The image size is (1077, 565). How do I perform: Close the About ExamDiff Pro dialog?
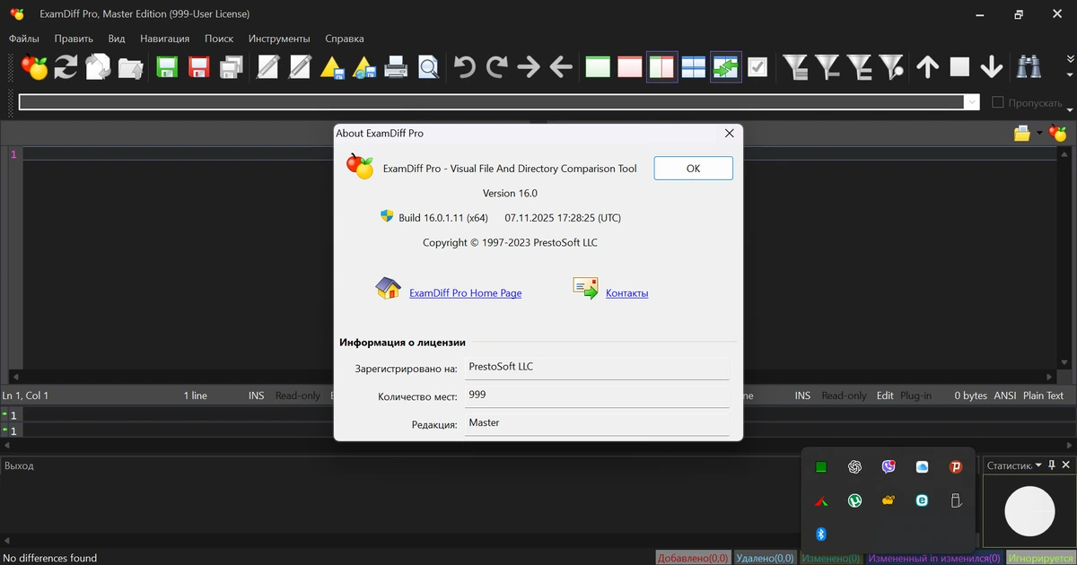click(x=730, y=133)
